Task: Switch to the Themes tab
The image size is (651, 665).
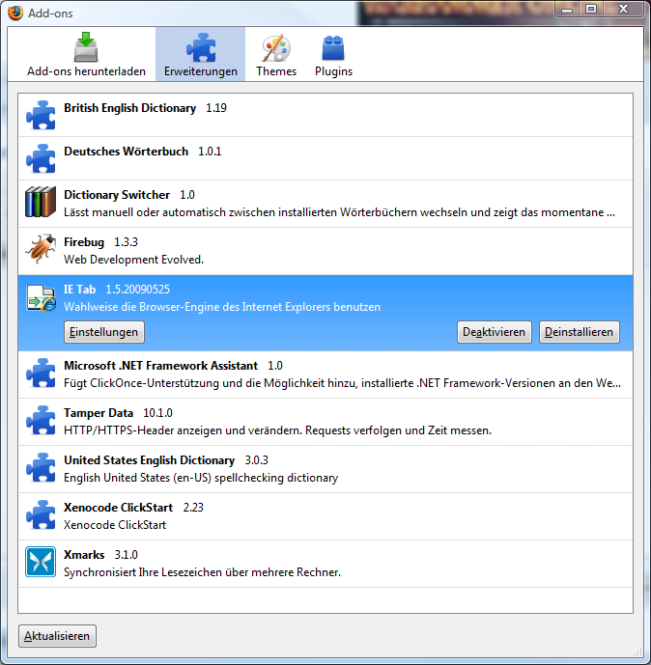Action: [x=276, y=54]
